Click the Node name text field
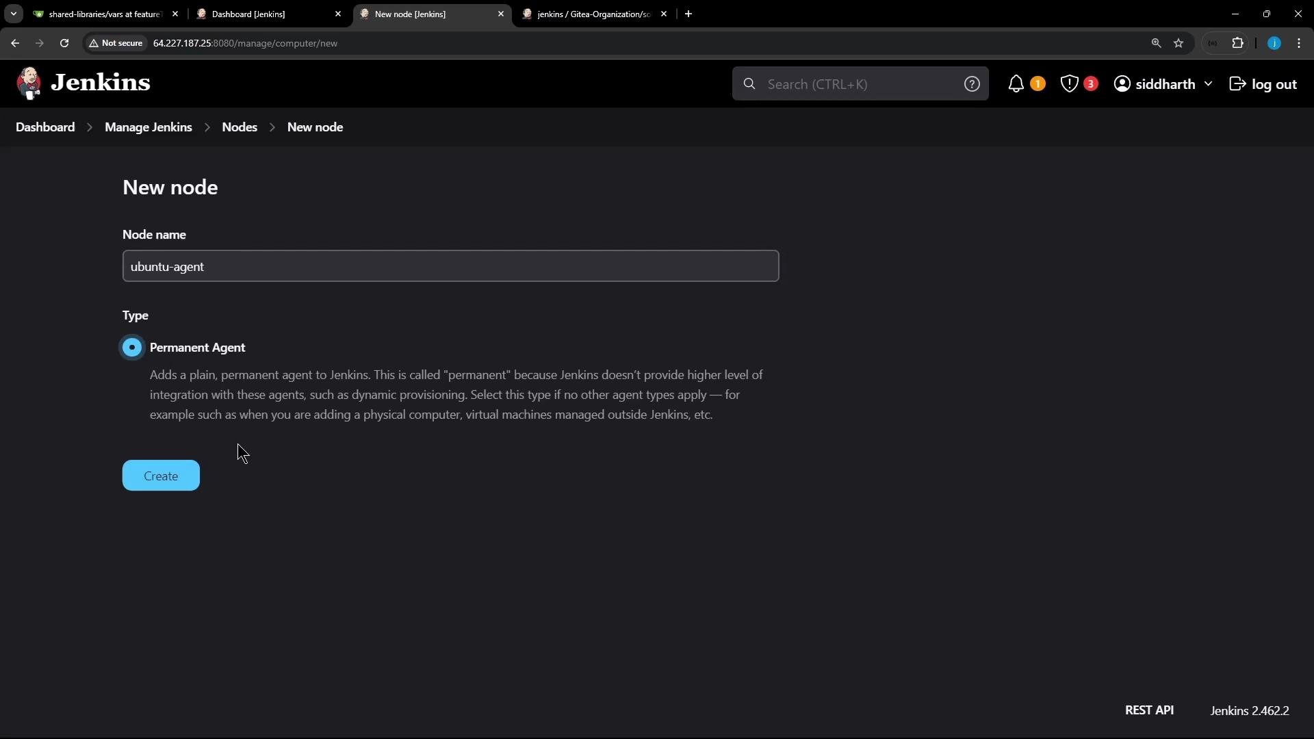The height and width of the screenshot is (739, 1314). (x=450, y=266)
